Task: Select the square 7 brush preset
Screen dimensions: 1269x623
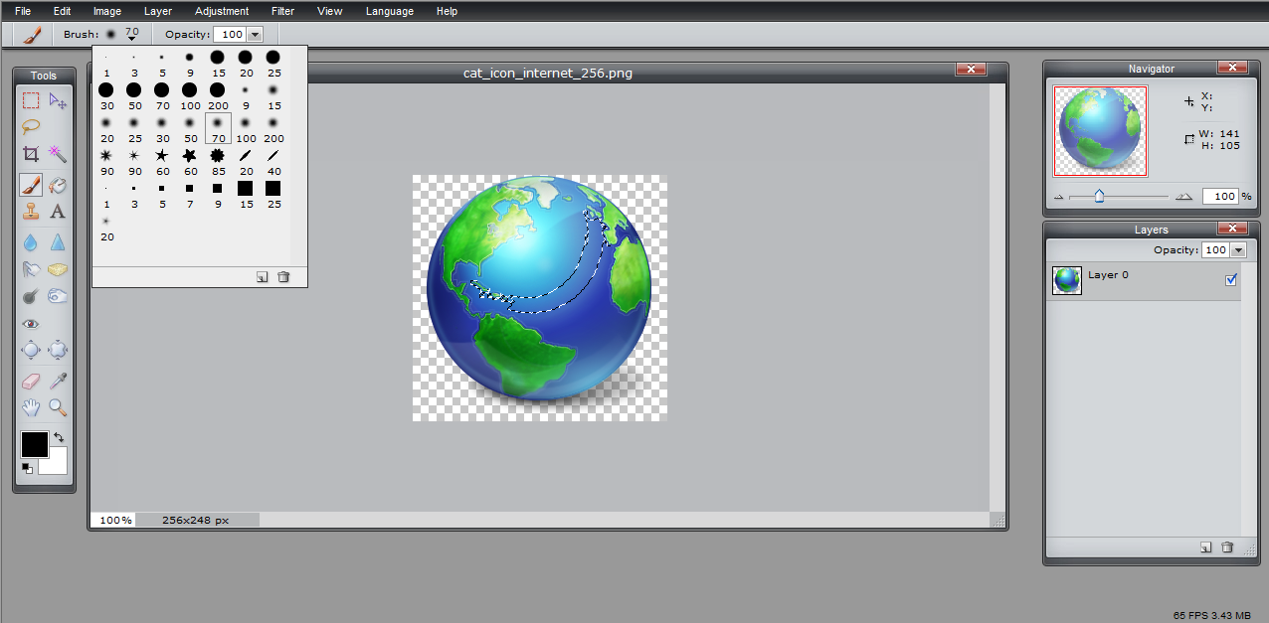Action: click(190, 194)
